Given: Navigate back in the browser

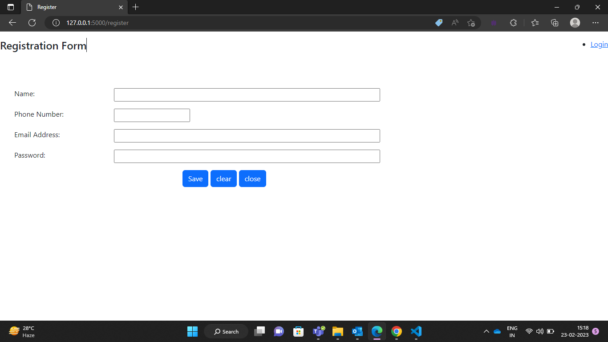Looking at the screenshot, I should click(x=12, y=22).
